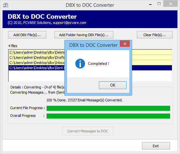Viewport: 180px width, 154px height.
Task: Click Convert Messages to DOC button
Action: point(88,131)
